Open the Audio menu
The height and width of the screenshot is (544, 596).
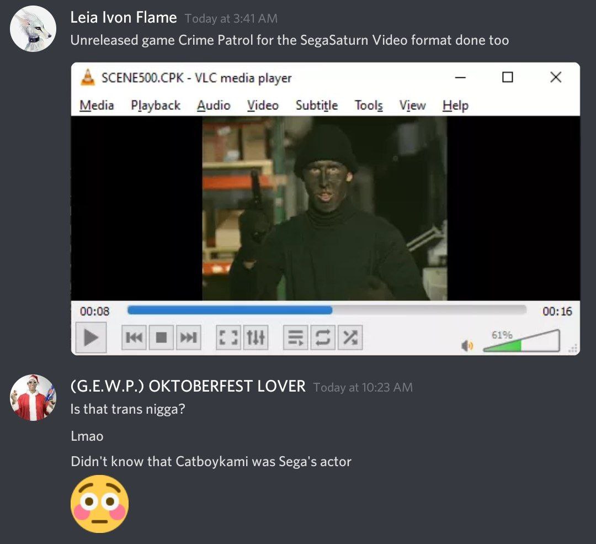tap(214, 105)
